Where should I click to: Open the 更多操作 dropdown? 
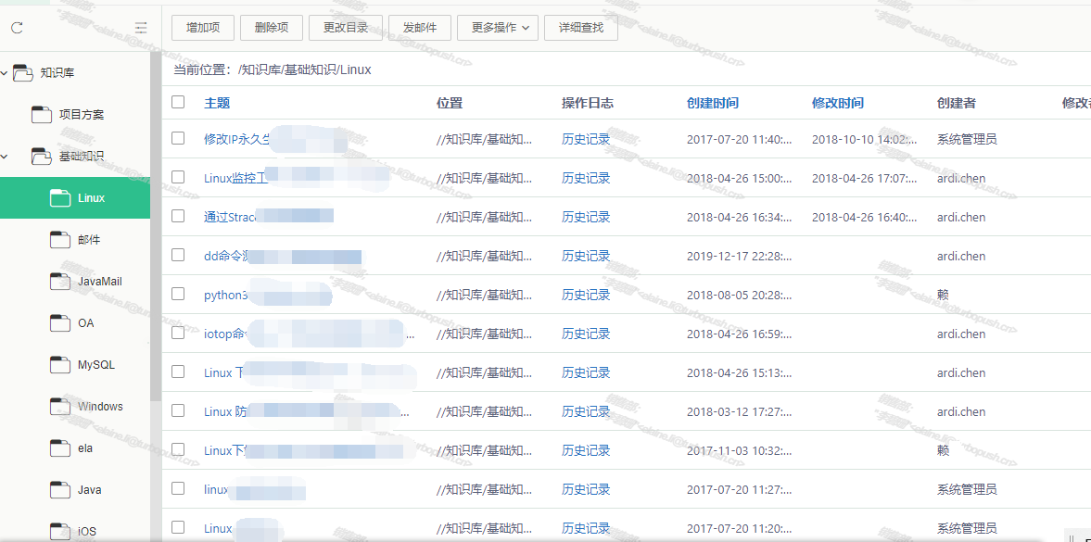(497, 28)
